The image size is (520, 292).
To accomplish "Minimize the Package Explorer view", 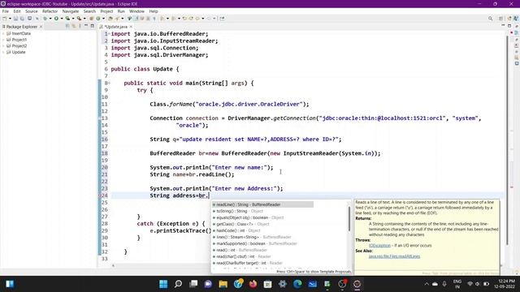I will (86, 26).
